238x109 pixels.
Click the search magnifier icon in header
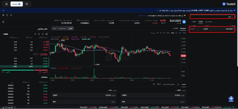click(x=27, y=4)
